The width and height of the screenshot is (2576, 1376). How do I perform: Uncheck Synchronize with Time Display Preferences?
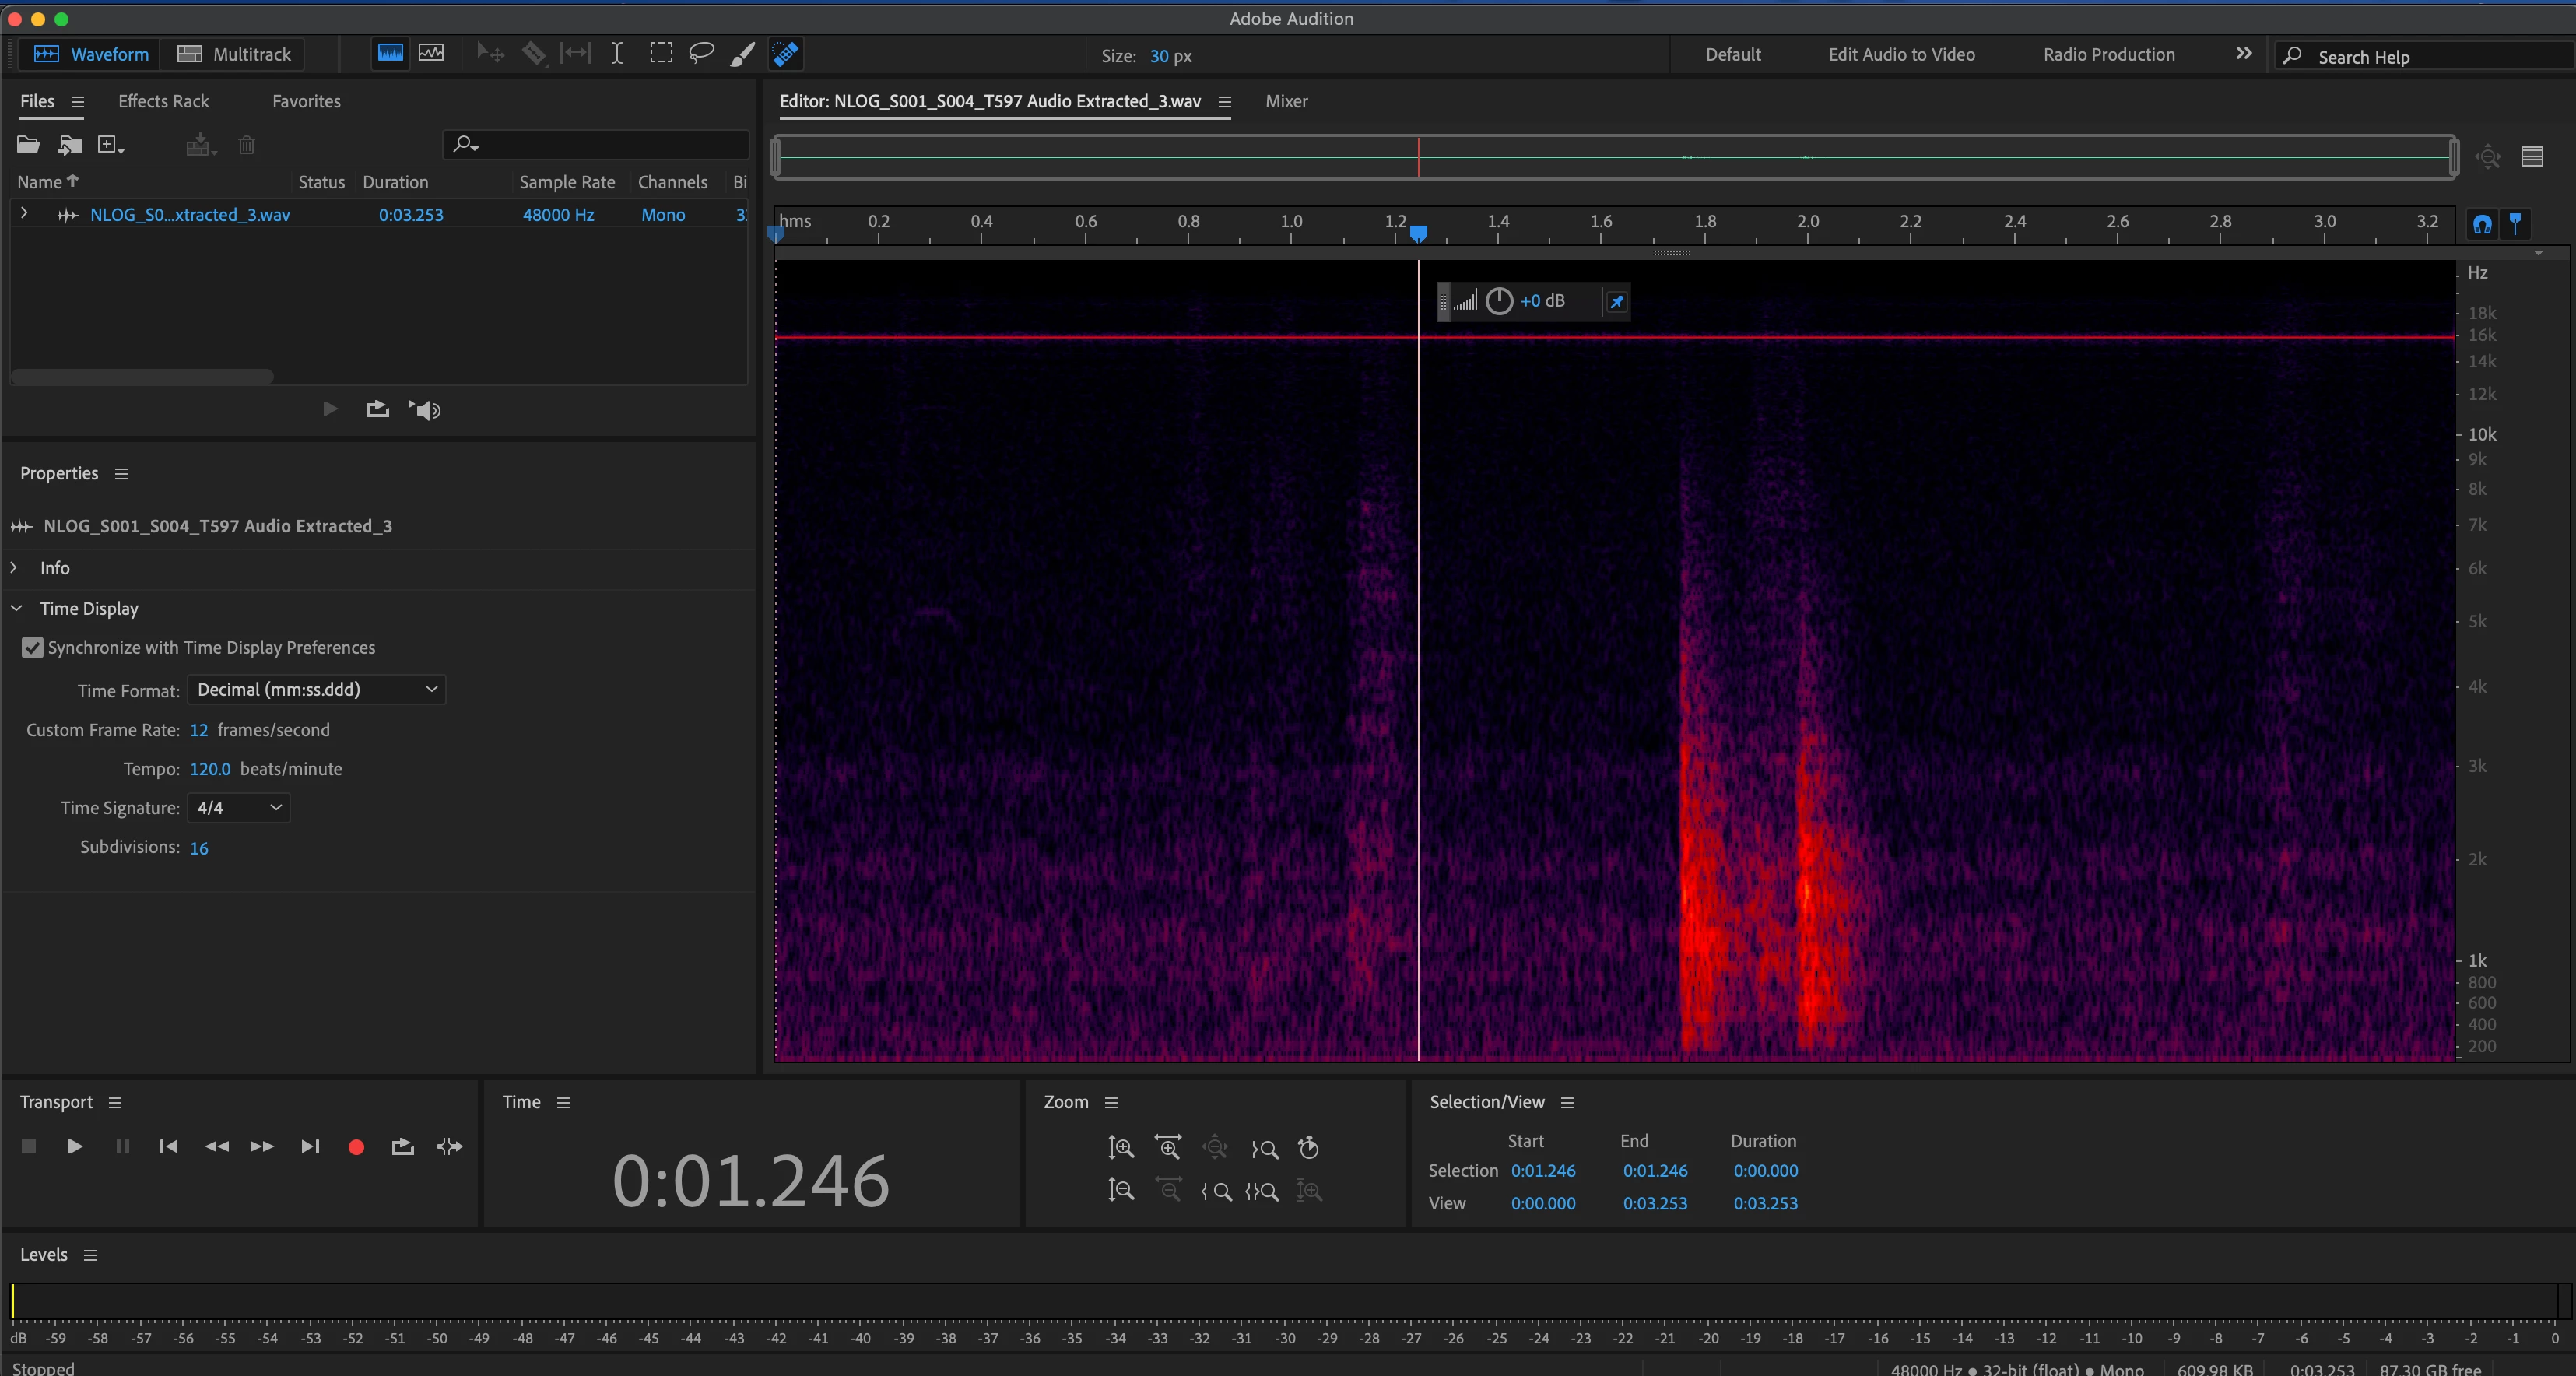(32, 648)
